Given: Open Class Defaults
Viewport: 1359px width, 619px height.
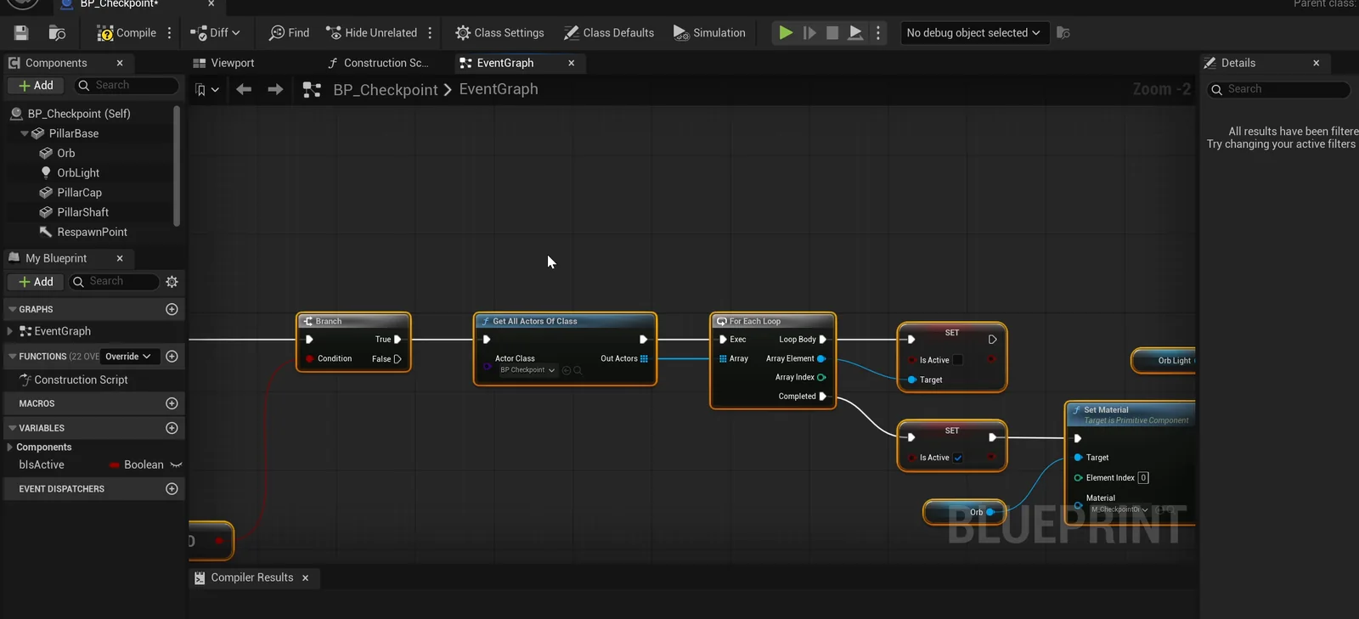Looking at the screenshot, I should click(x=609, y=33).
